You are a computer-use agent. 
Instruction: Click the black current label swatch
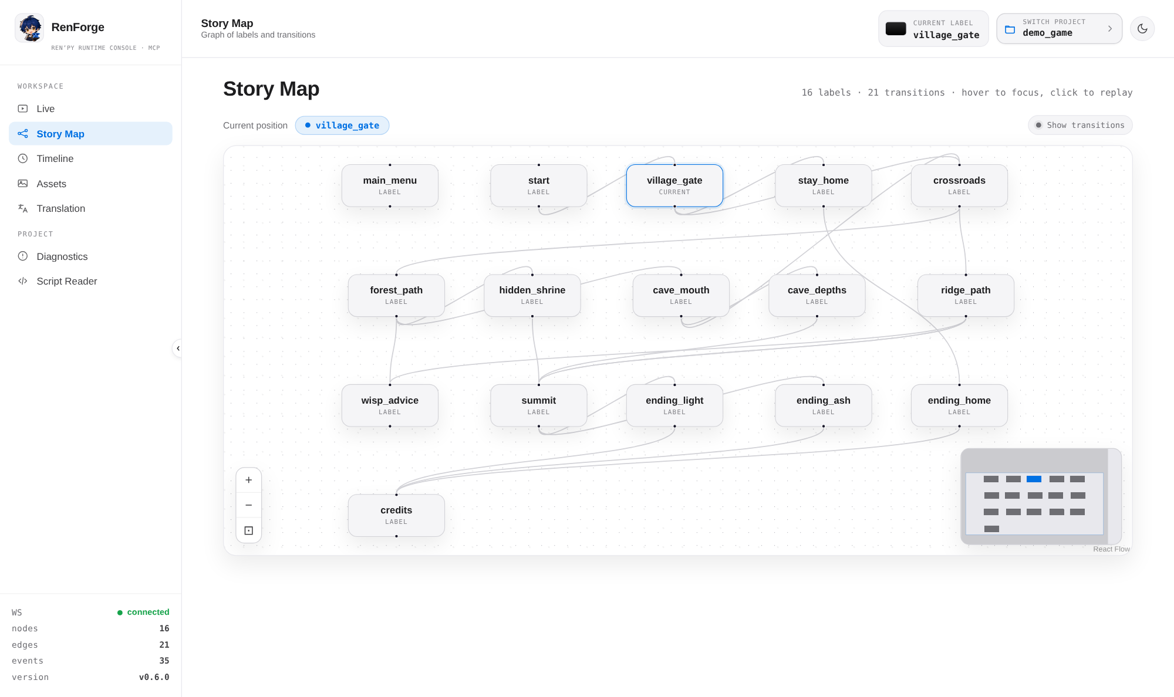(x=896, y=29)
